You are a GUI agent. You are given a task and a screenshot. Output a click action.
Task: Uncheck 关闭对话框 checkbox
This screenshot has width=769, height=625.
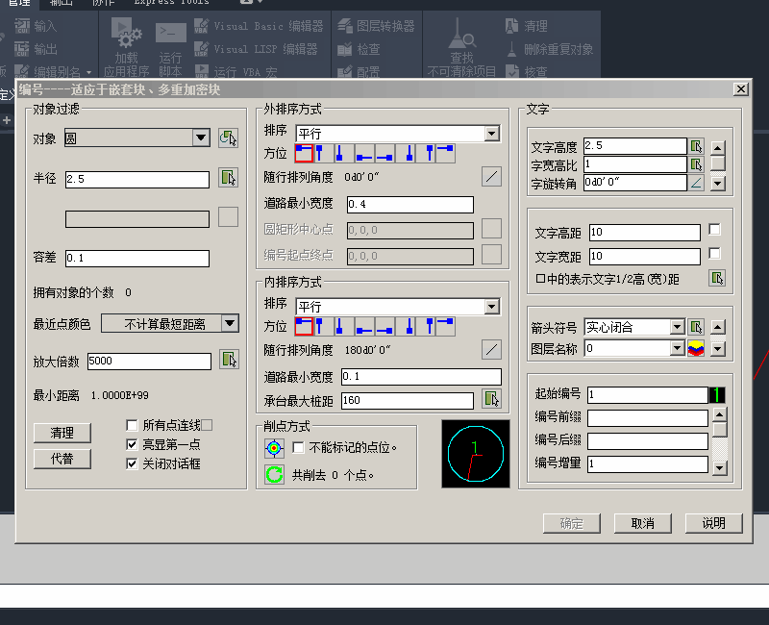pyautogui.click(x=132, y=463)
